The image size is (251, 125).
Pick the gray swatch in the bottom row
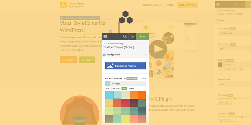pos(109,119)
